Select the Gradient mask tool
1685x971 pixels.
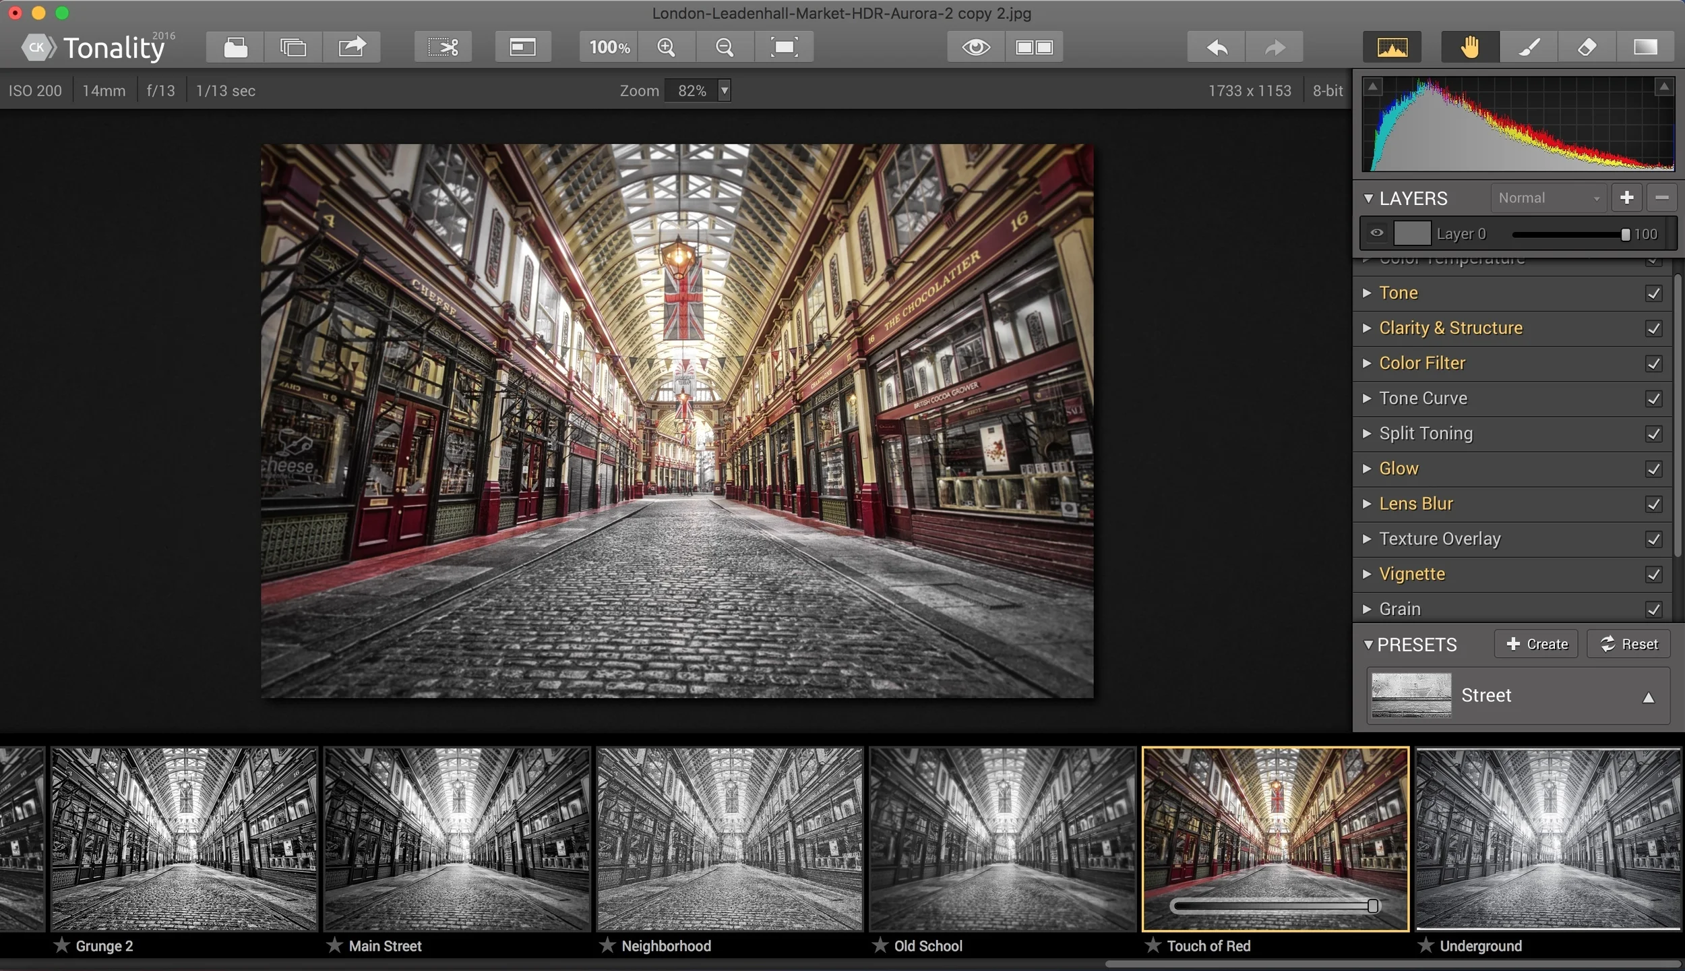pyautogui.click(x=1645, y=47)
